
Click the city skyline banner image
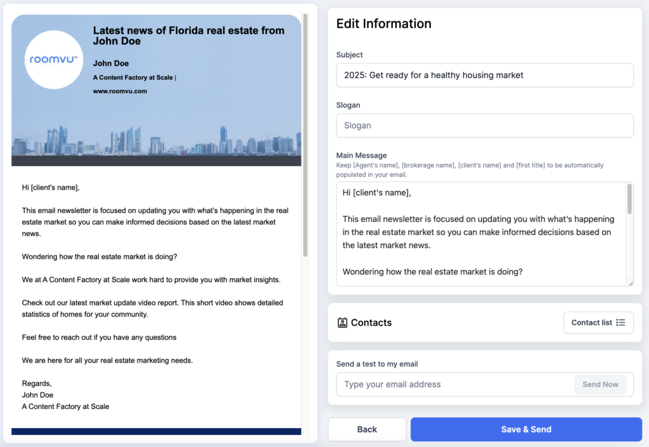(156, 143)
